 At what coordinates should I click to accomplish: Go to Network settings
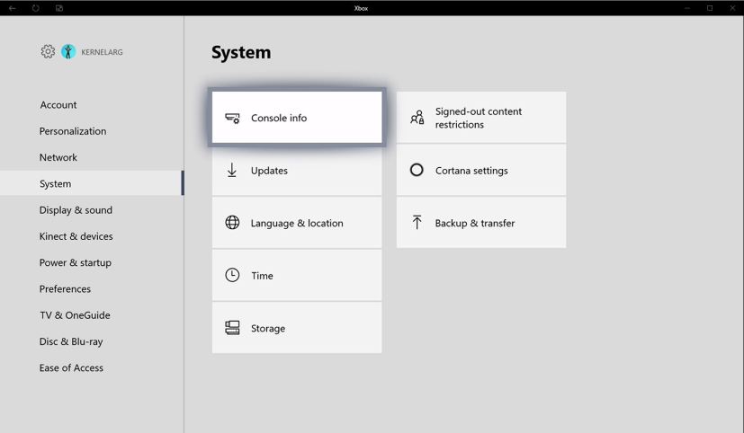pos(92,157)
